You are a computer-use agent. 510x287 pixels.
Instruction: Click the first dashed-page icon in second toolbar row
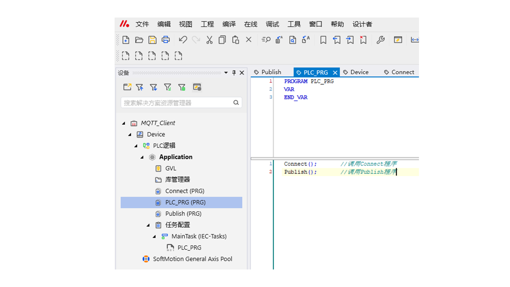(x=126, y=56)
